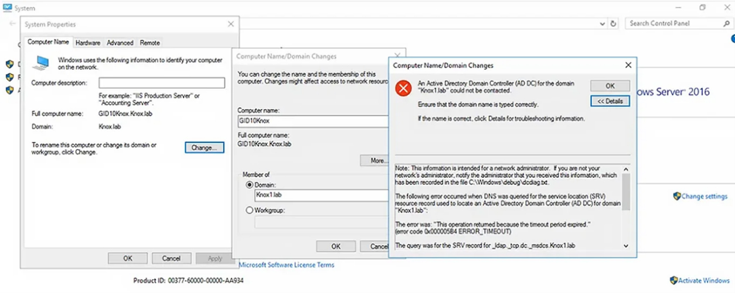Screen dimensions: 735x293
Task: Click the details scrollbar down arrow
Action: point(626,246)
